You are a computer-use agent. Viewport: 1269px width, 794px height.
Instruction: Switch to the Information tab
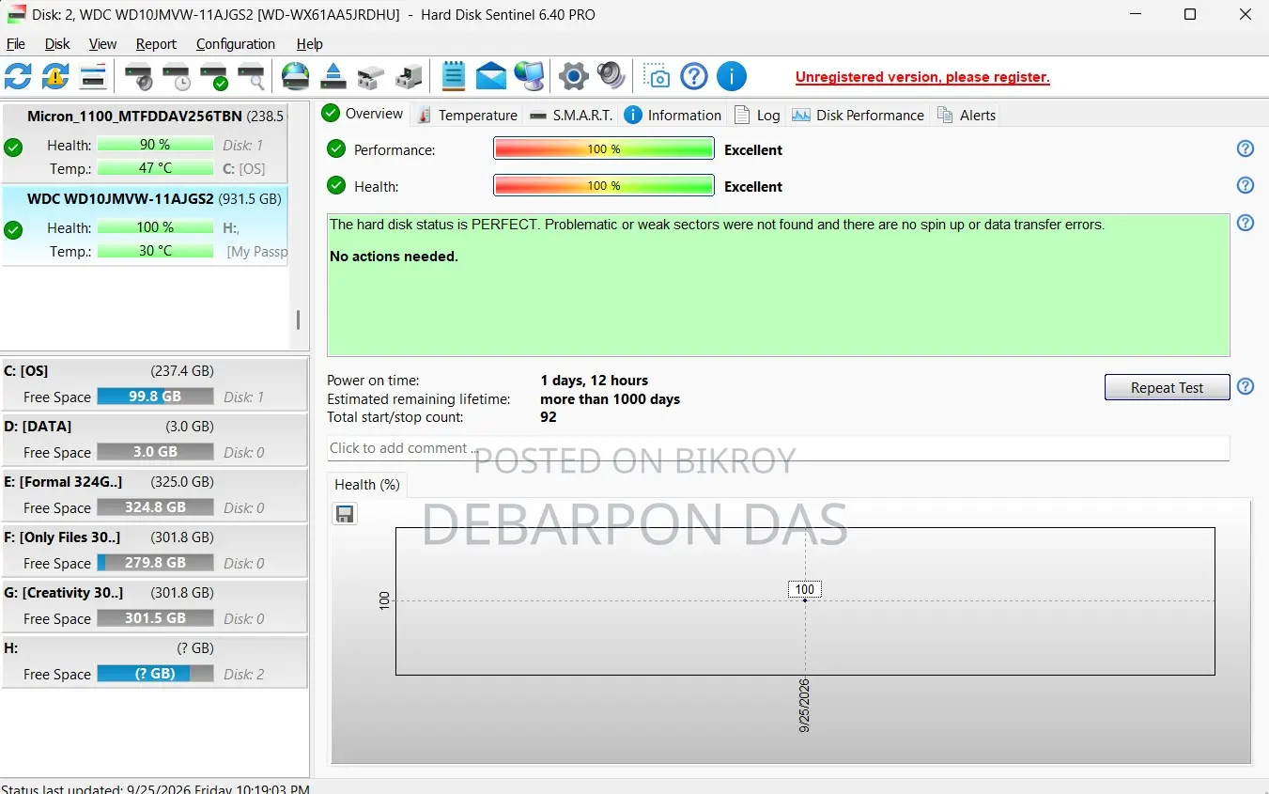click(x=673, y=115)
